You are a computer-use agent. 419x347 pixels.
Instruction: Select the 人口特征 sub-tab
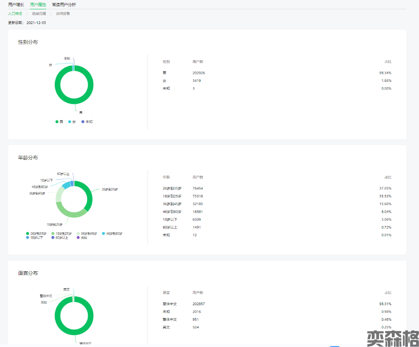(15, 14)
